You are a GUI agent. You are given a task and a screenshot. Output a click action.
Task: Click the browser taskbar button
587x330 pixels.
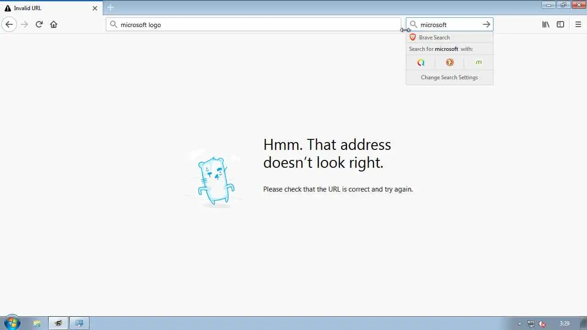tap(58, 323)
